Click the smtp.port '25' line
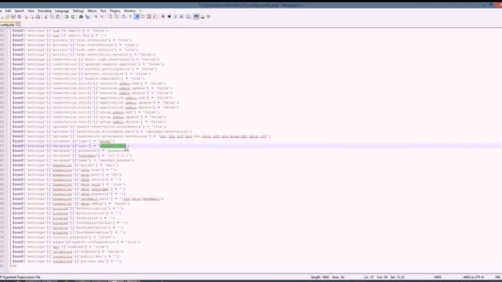 (x=67, y=175)
